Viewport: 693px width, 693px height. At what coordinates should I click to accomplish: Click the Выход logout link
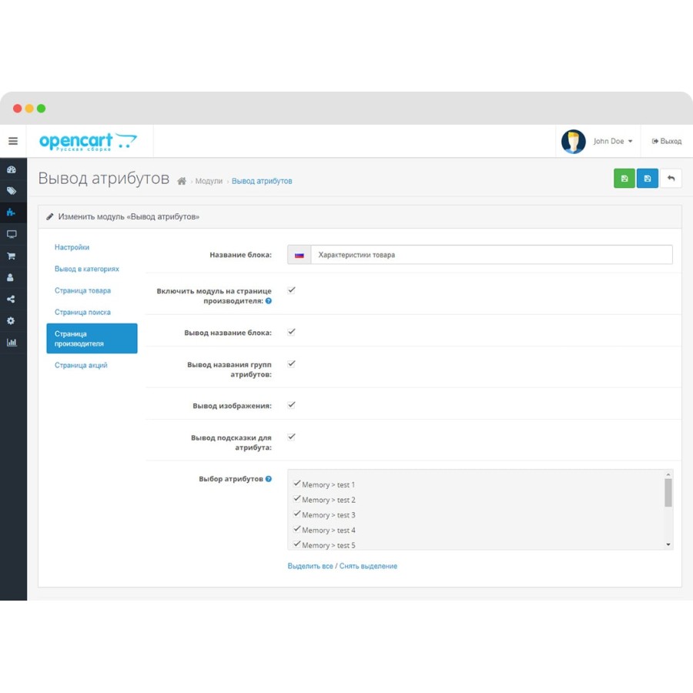[667, 142]
